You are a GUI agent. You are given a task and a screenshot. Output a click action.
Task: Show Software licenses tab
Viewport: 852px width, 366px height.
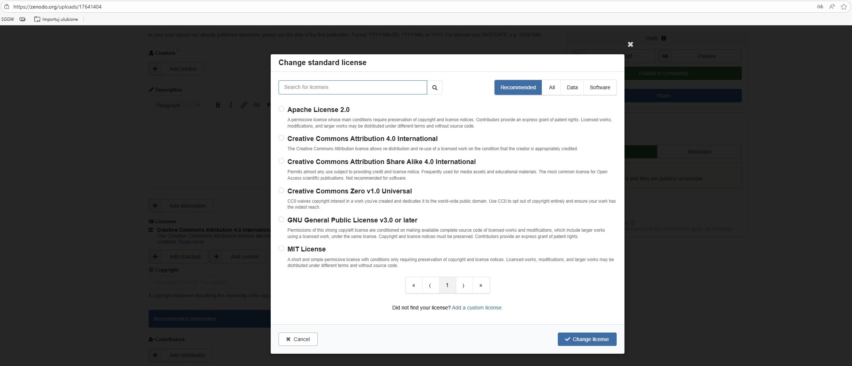[x=600, y=87]
